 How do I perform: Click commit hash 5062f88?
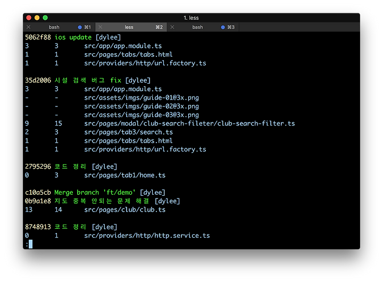point(38,37)
